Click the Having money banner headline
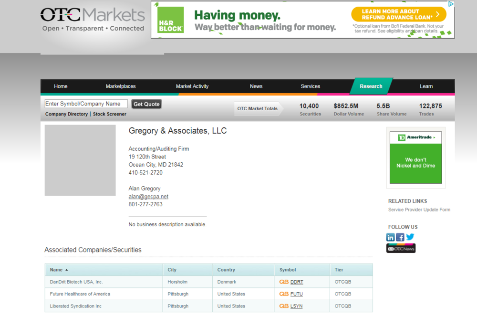Image resolution: width=477 pixels, height=316 pixels. pyautogui.click(x=237, y=15)
